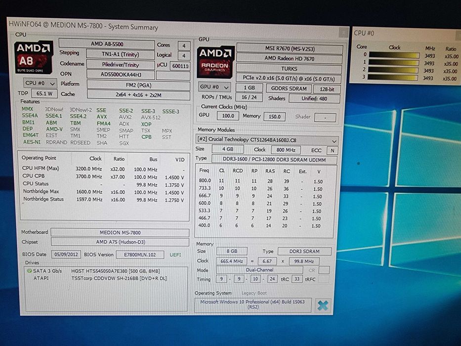Click the TN1-A1 (Trinity) stepping field
This screenshot has height=346, width=461.
pyautogui.click(x=120, y=54)
